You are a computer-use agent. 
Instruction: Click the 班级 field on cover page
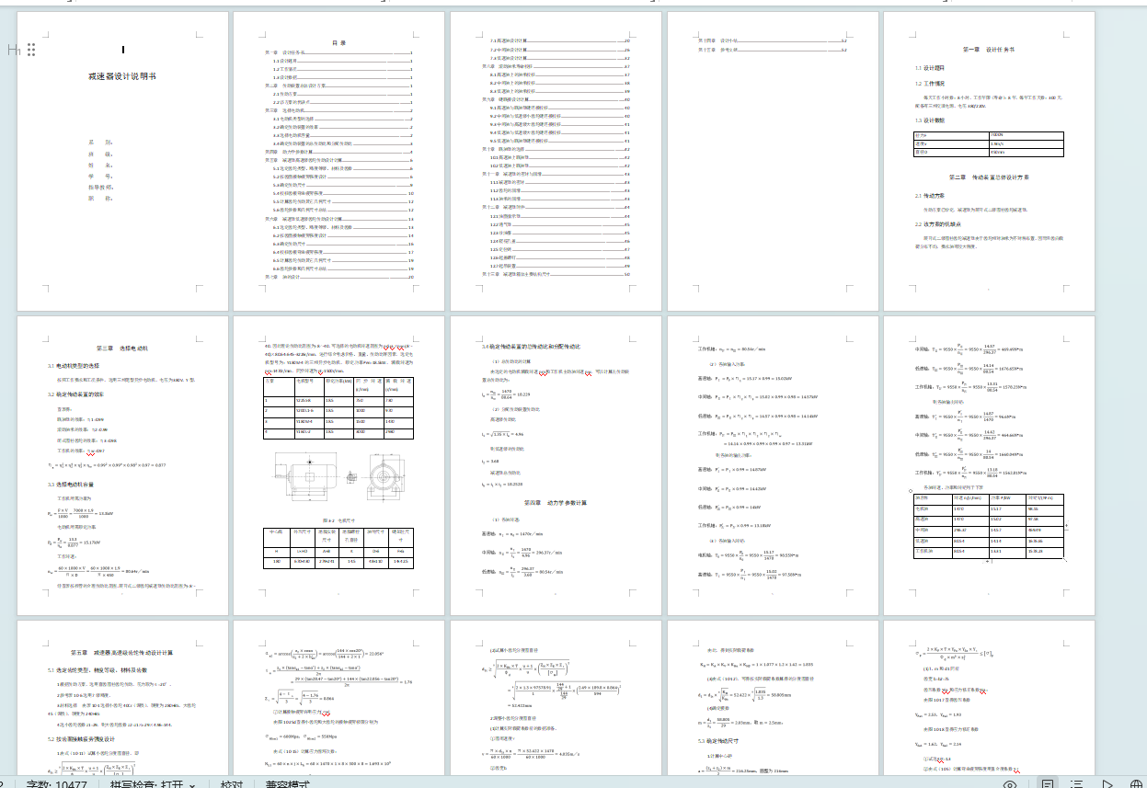pyautogui.click(x=100, y=154)
